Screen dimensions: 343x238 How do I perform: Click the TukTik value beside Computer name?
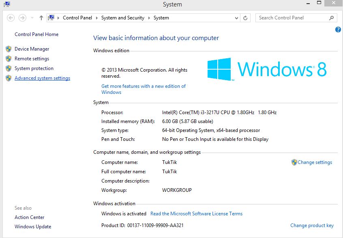(169, 162)
